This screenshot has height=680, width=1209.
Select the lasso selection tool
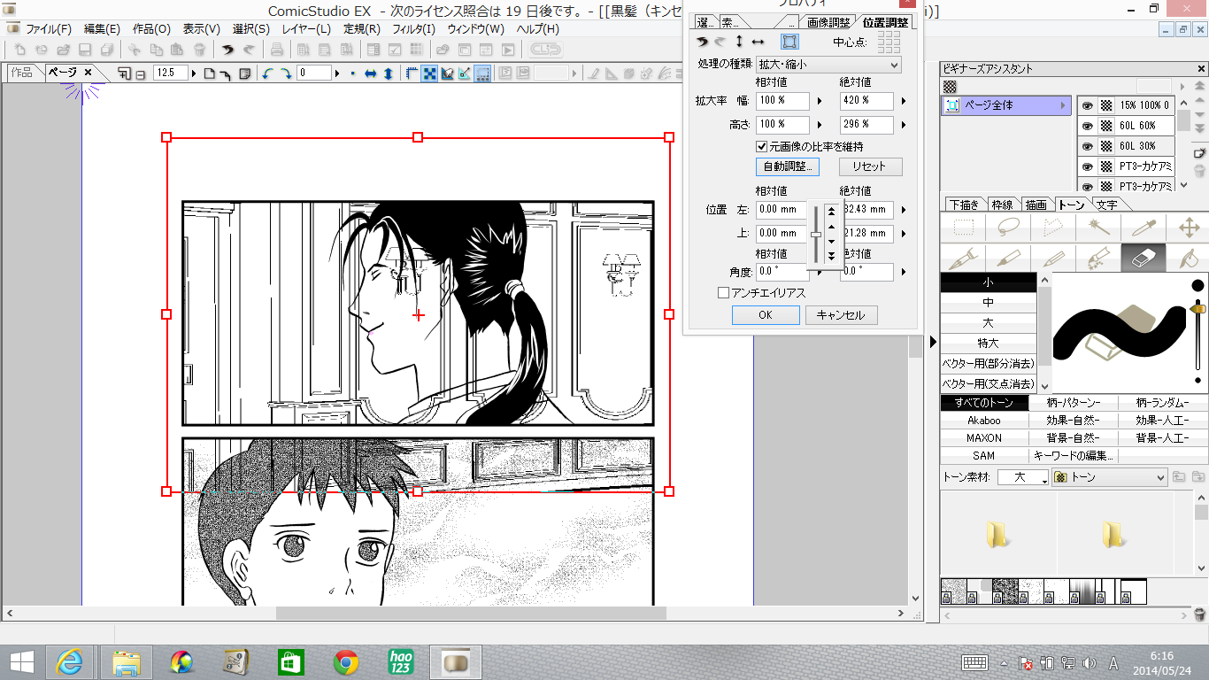point(1008,228)
